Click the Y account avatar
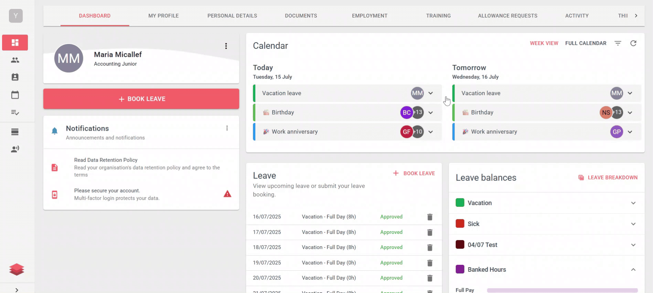Viewport: 653px width, 293px height. (16, 16)
